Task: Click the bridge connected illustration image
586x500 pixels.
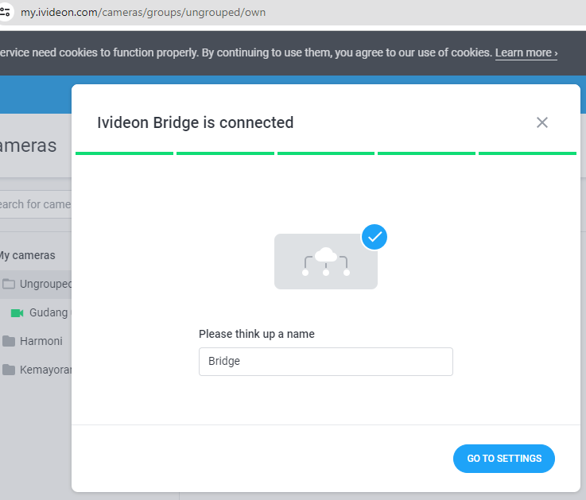Action: pyautogui.click(x=325, y=262)
